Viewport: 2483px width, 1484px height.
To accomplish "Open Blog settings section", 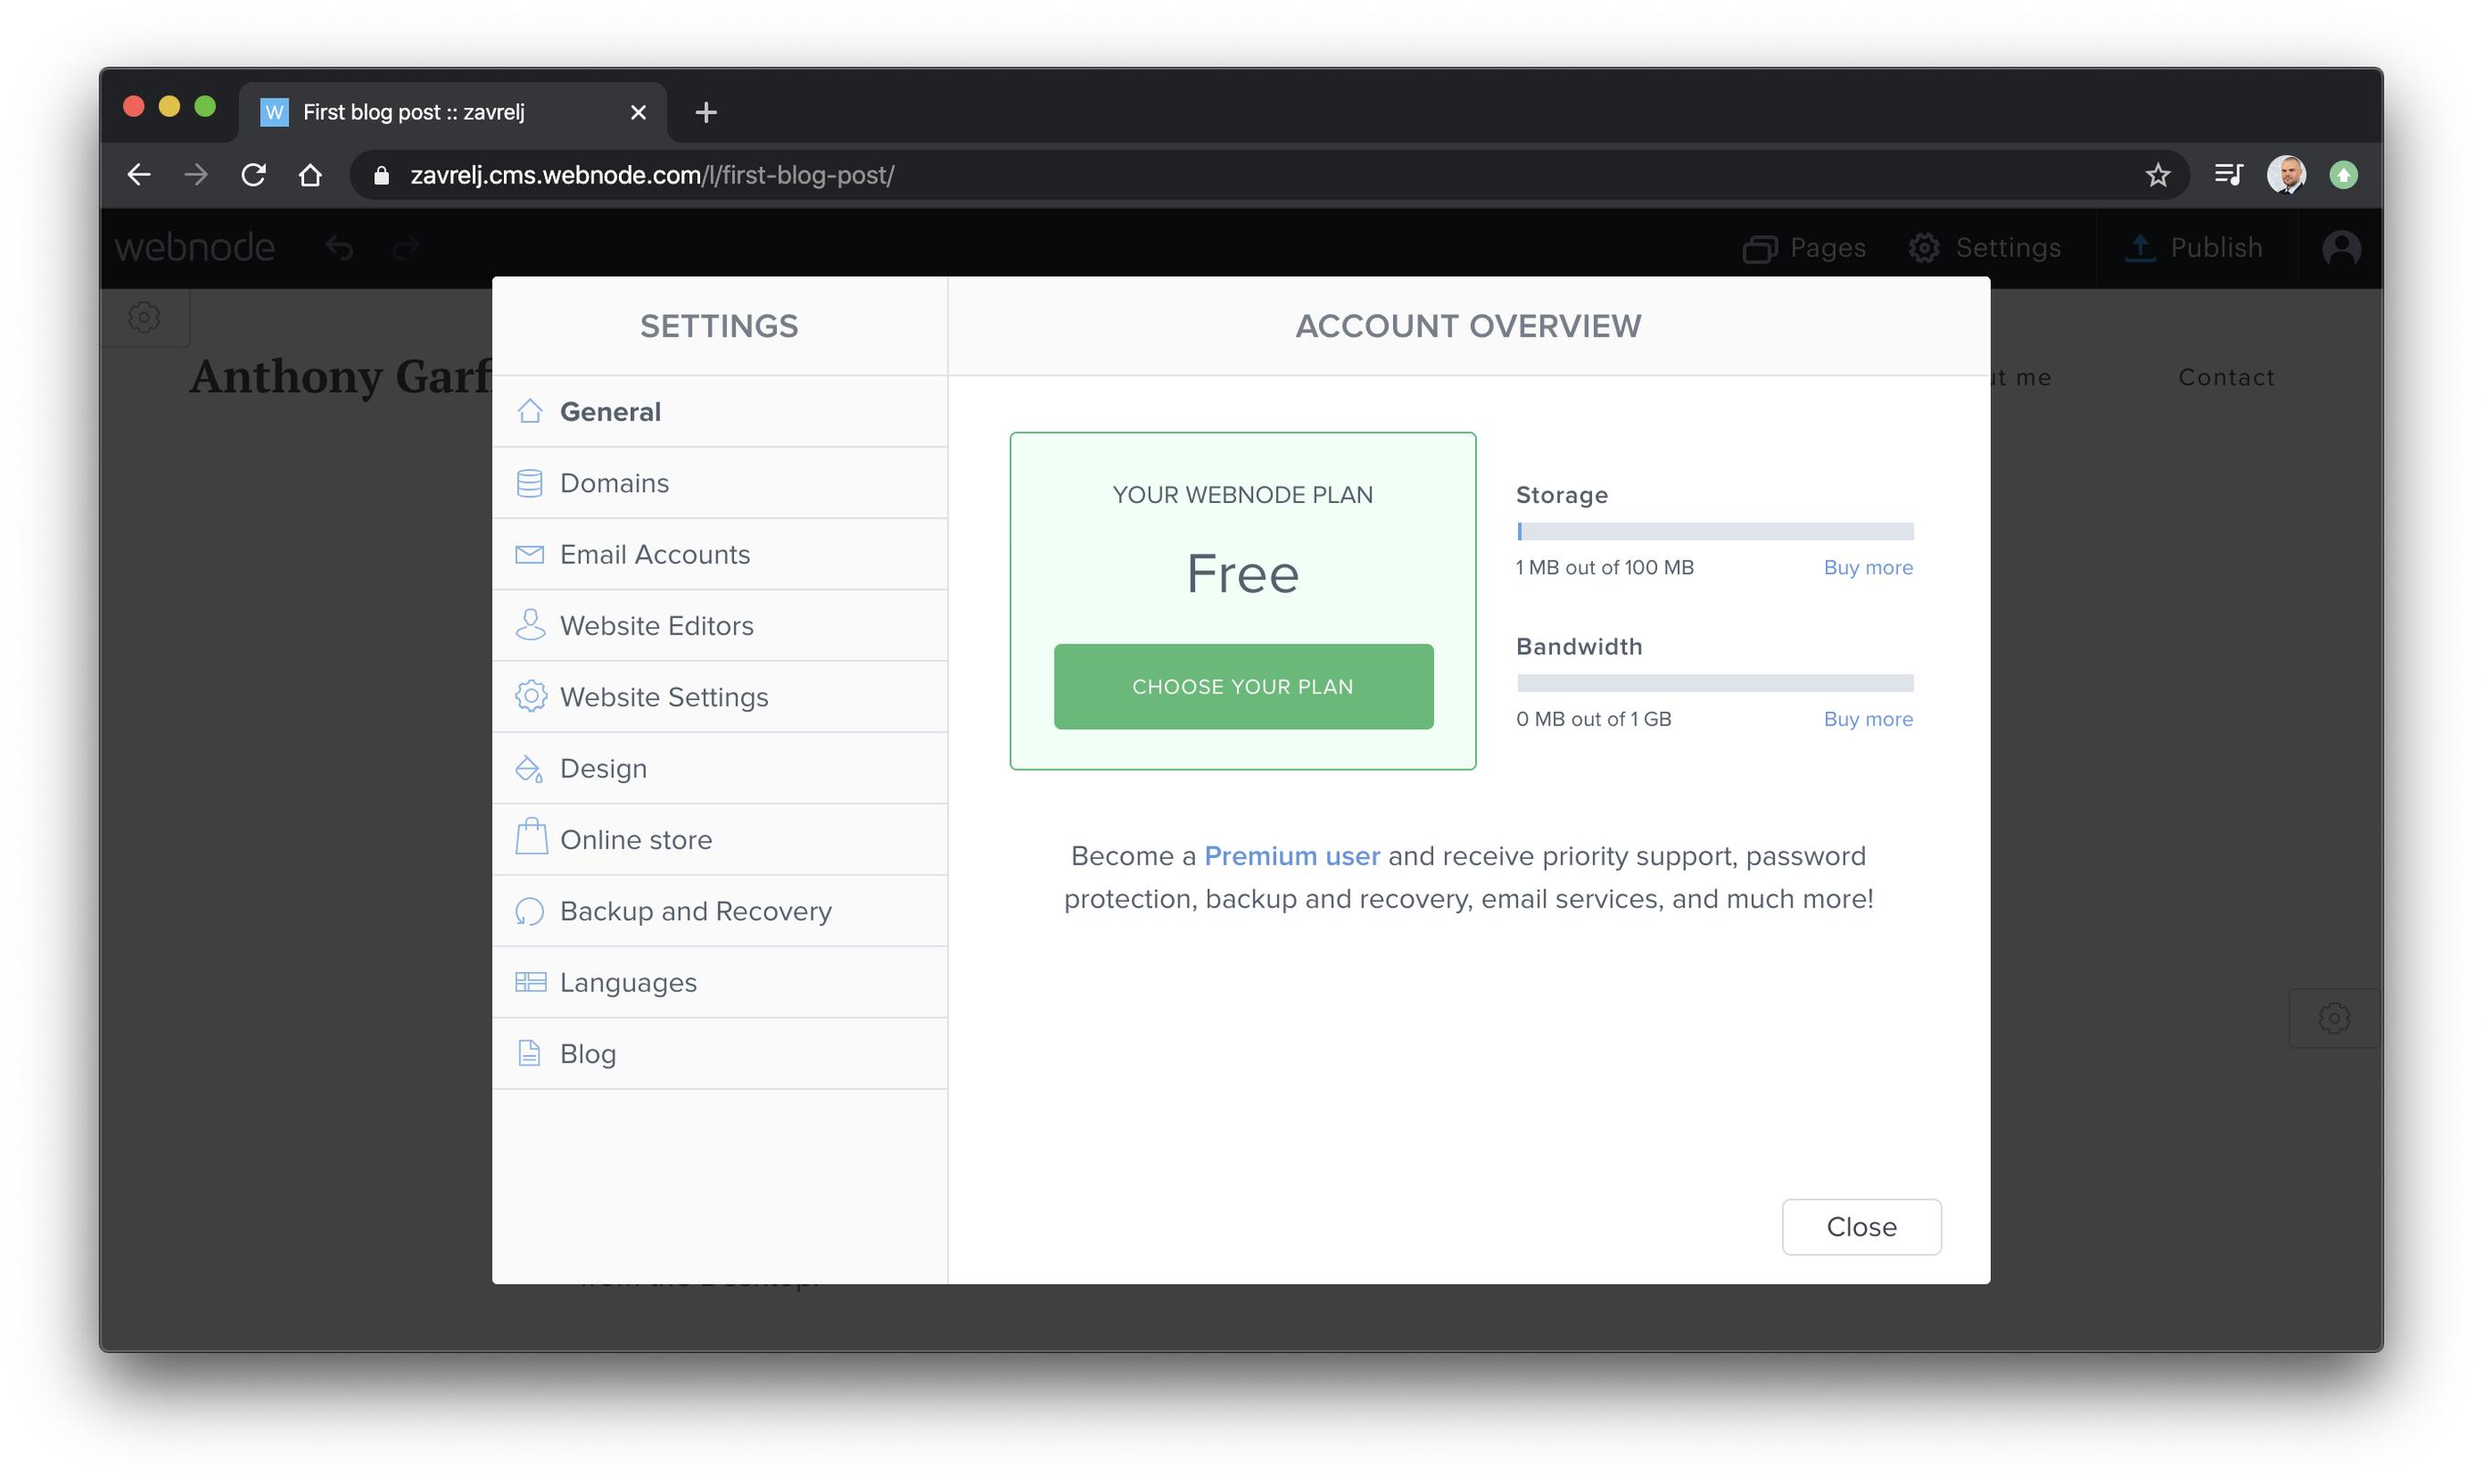I will tap(719, 1053).
